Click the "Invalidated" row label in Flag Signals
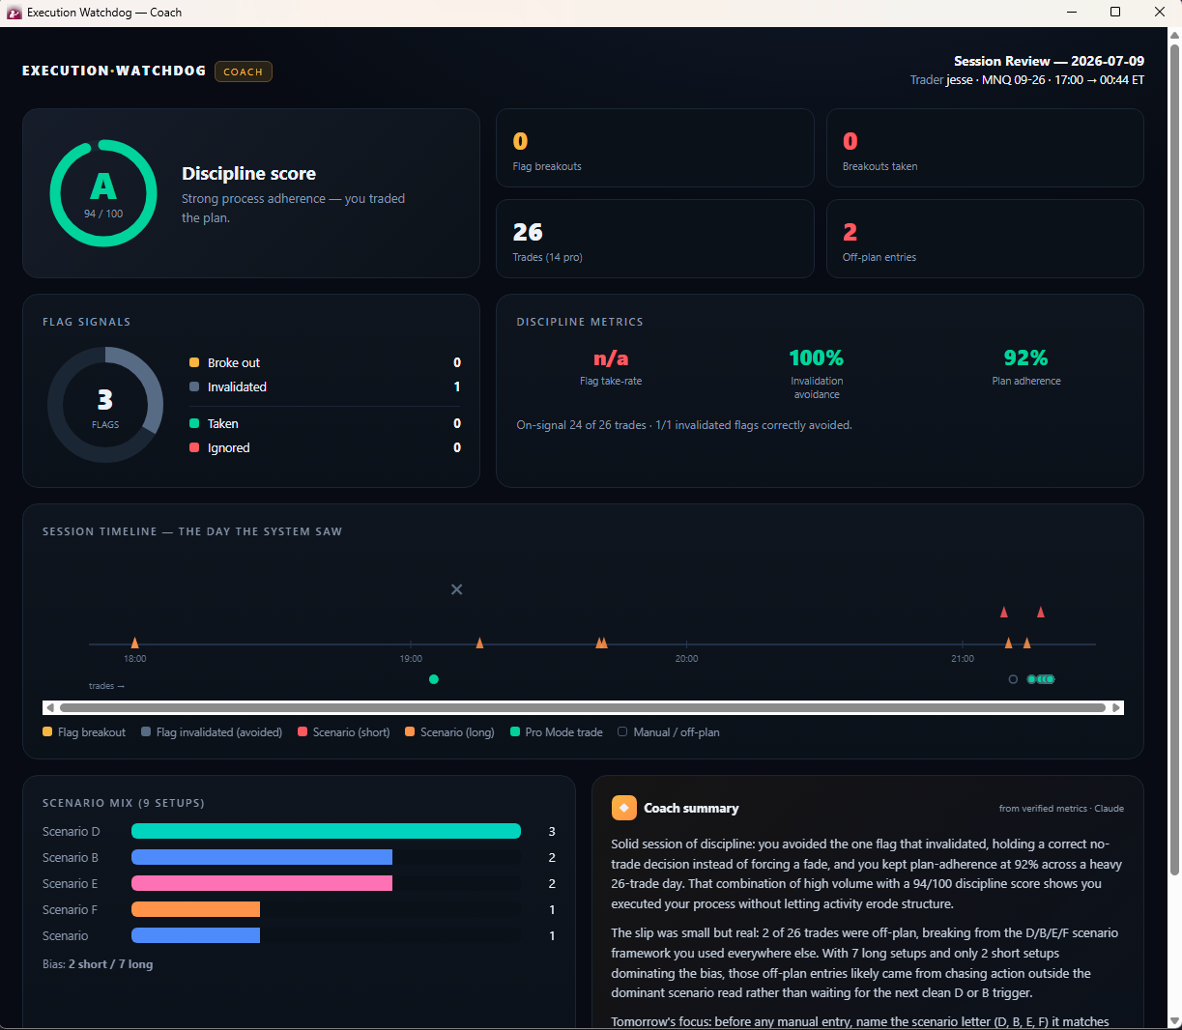The image size is (1182, 1030). (237, 386)
